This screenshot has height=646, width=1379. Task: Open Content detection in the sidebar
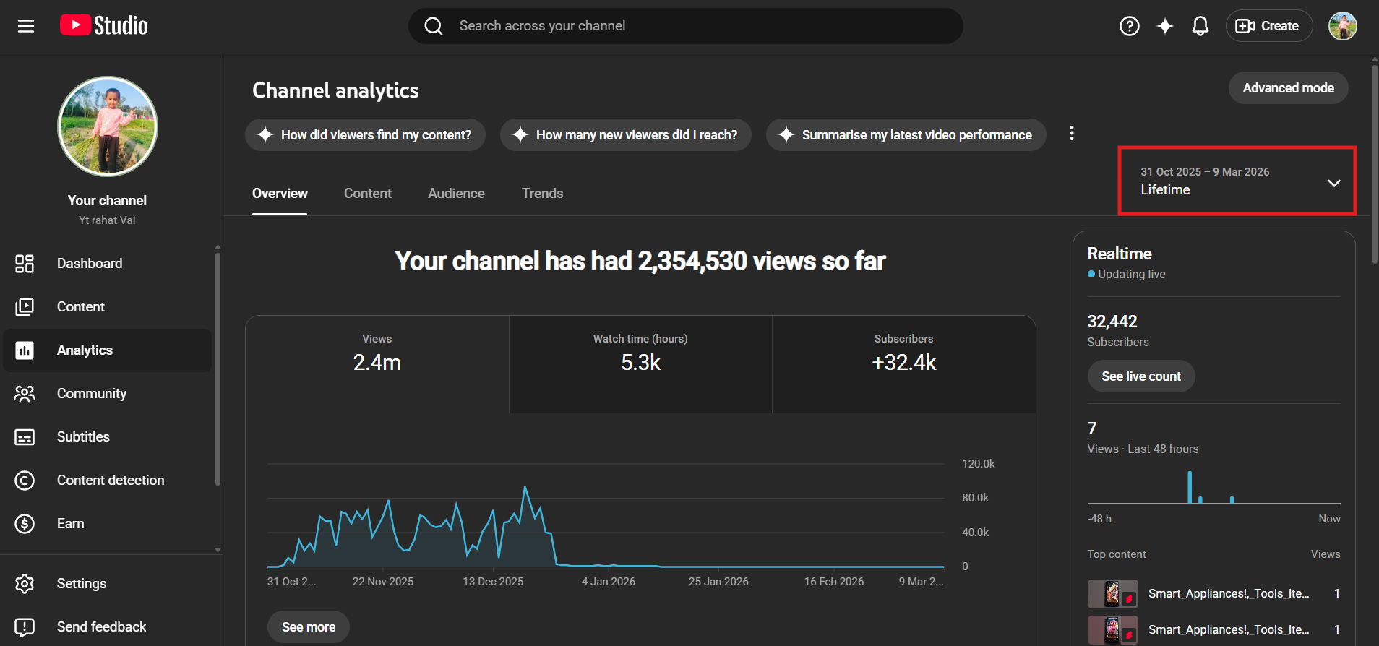tap(110, 481)
